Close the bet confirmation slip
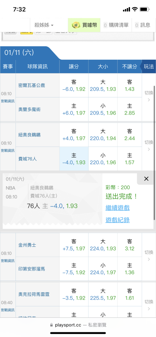Image resolution: width=156 pixels, height=337 pixels. pyautogui.click(x=146, y=179)
